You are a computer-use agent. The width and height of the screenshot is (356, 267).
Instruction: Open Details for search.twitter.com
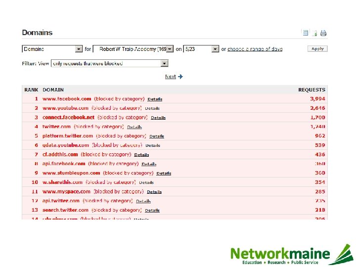pos(152,211)
